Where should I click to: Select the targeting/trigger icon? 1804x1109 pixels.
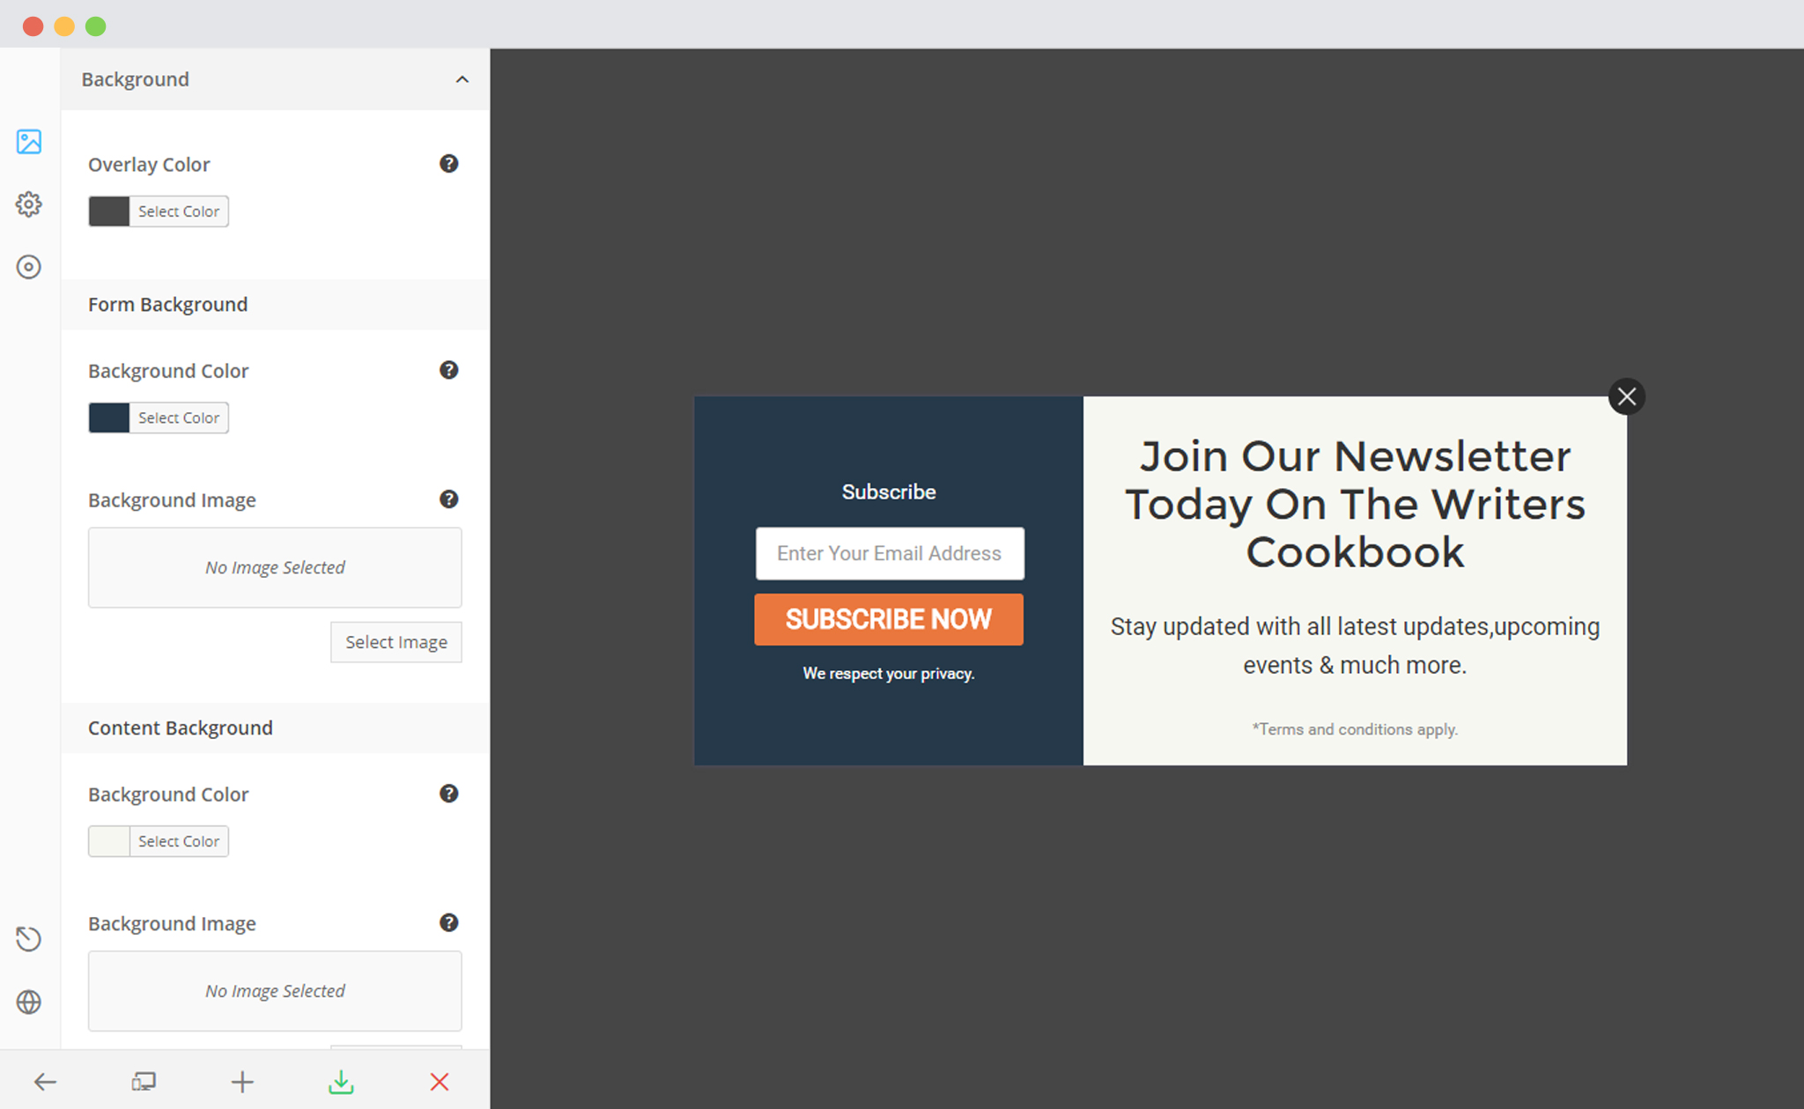tap(28, 267)
